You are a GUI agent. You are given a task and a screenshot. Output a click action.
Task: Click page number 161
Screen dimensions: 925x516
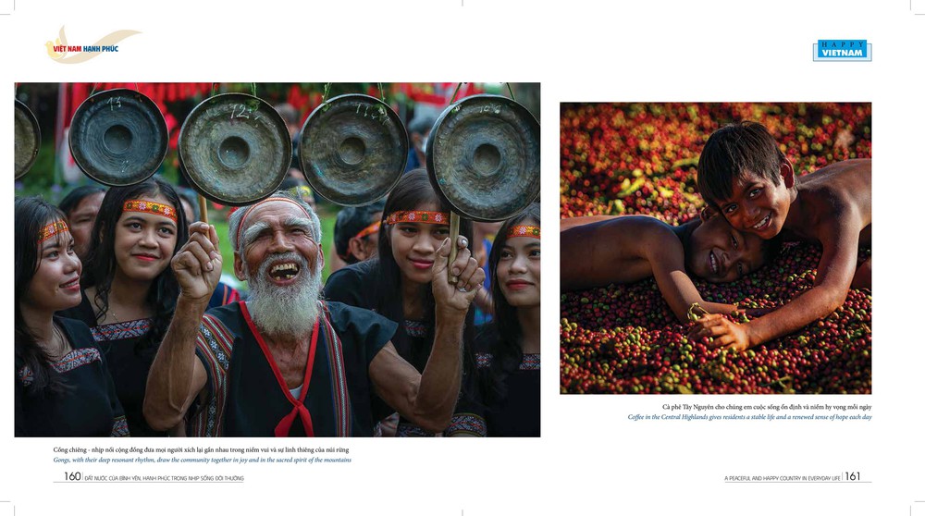tap(853, 476)
